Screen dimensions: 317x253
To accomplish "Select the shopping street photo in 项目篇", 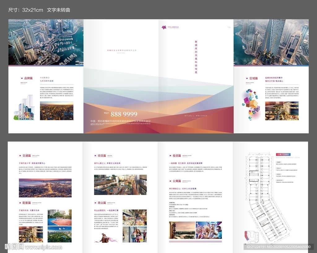I will 120,185.
